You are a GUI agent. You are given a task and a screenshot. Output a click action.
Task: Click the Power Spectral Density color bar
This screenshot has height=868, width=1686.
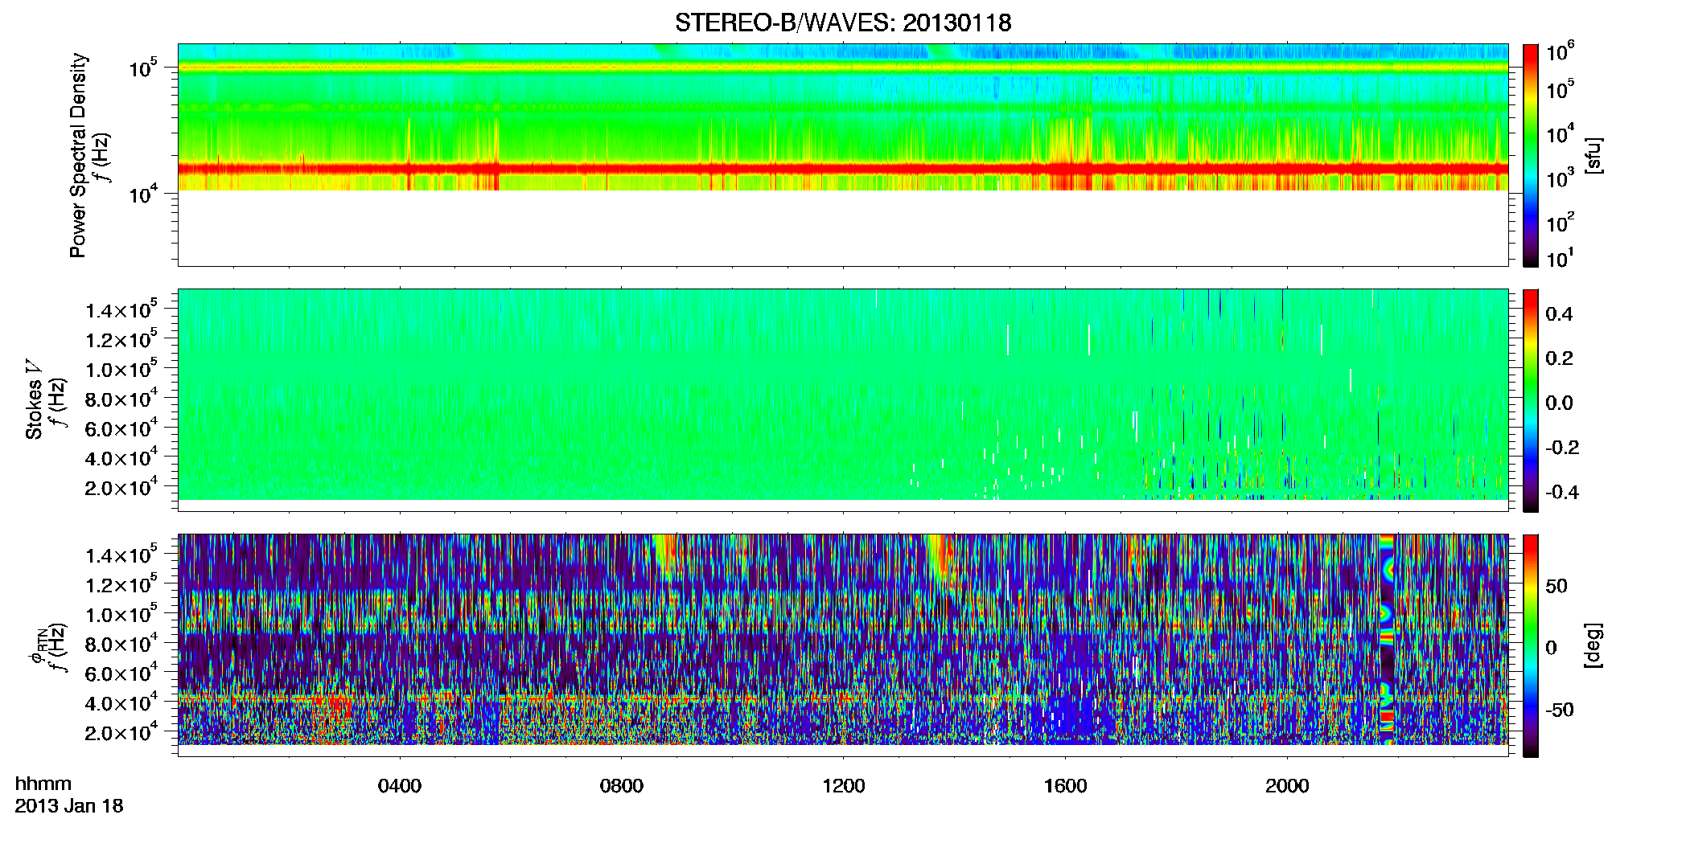click(x=1530, y=155)
